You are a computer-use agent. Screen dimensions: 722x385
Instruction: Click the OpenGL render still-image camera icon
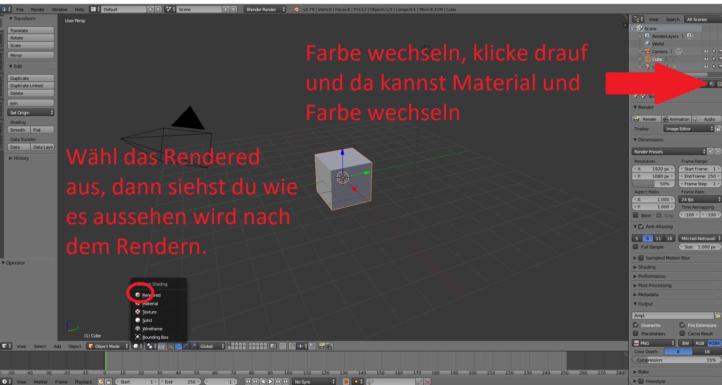(x=321, y=346)
